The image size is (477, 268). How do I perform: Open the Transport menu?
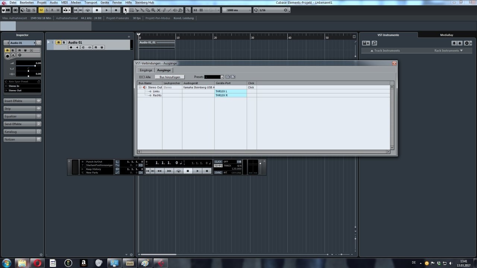91,2
